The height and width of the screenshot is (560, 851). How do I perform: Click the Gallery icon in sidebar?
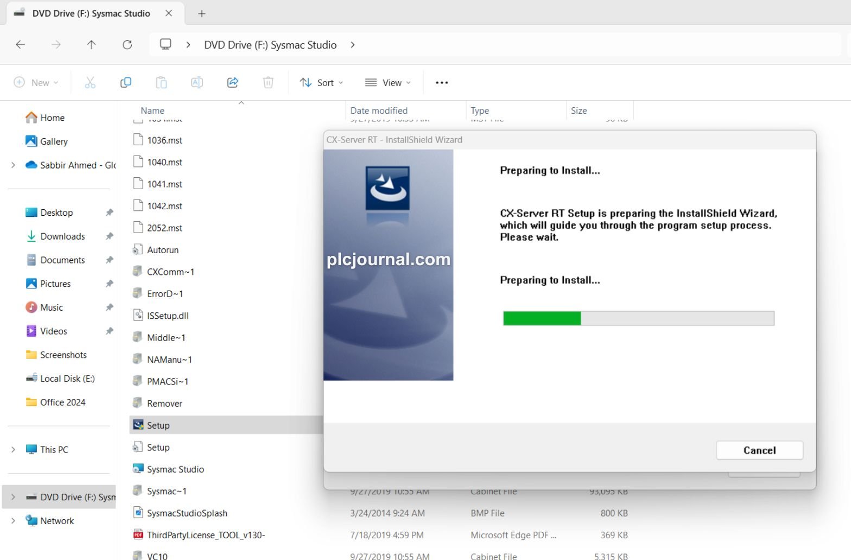click(31, 141)
